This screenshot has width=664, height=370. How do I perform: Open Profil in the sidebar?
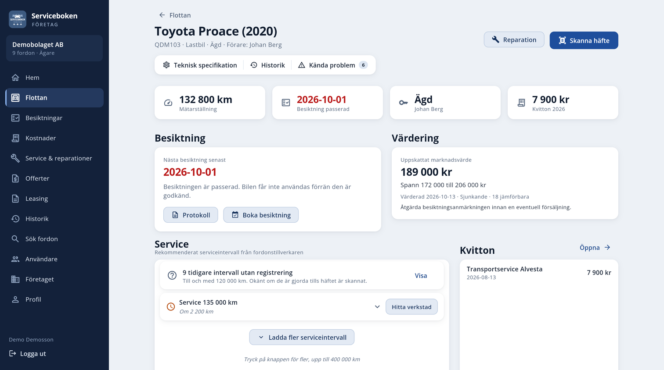(54, 299)
